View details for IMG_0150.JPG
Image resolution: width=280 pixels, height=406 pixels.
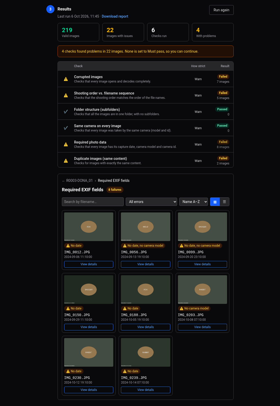89,327
